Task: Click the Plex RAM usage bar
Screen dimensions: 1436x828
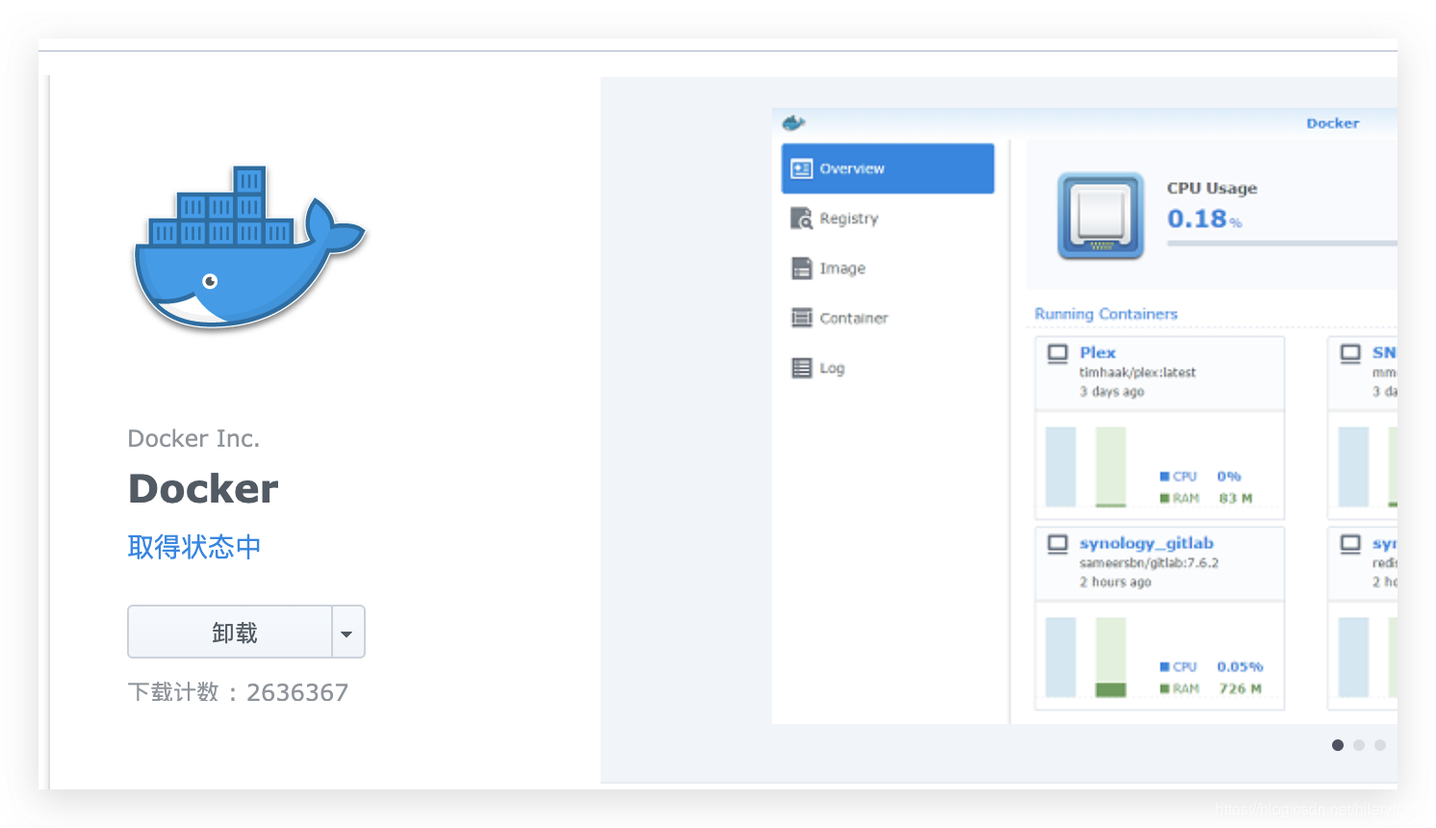Action: (x=1111, y=467)
